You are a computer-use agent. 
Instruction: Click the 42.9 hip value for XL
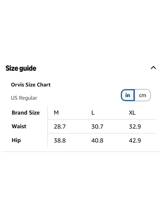click(135, 140)
